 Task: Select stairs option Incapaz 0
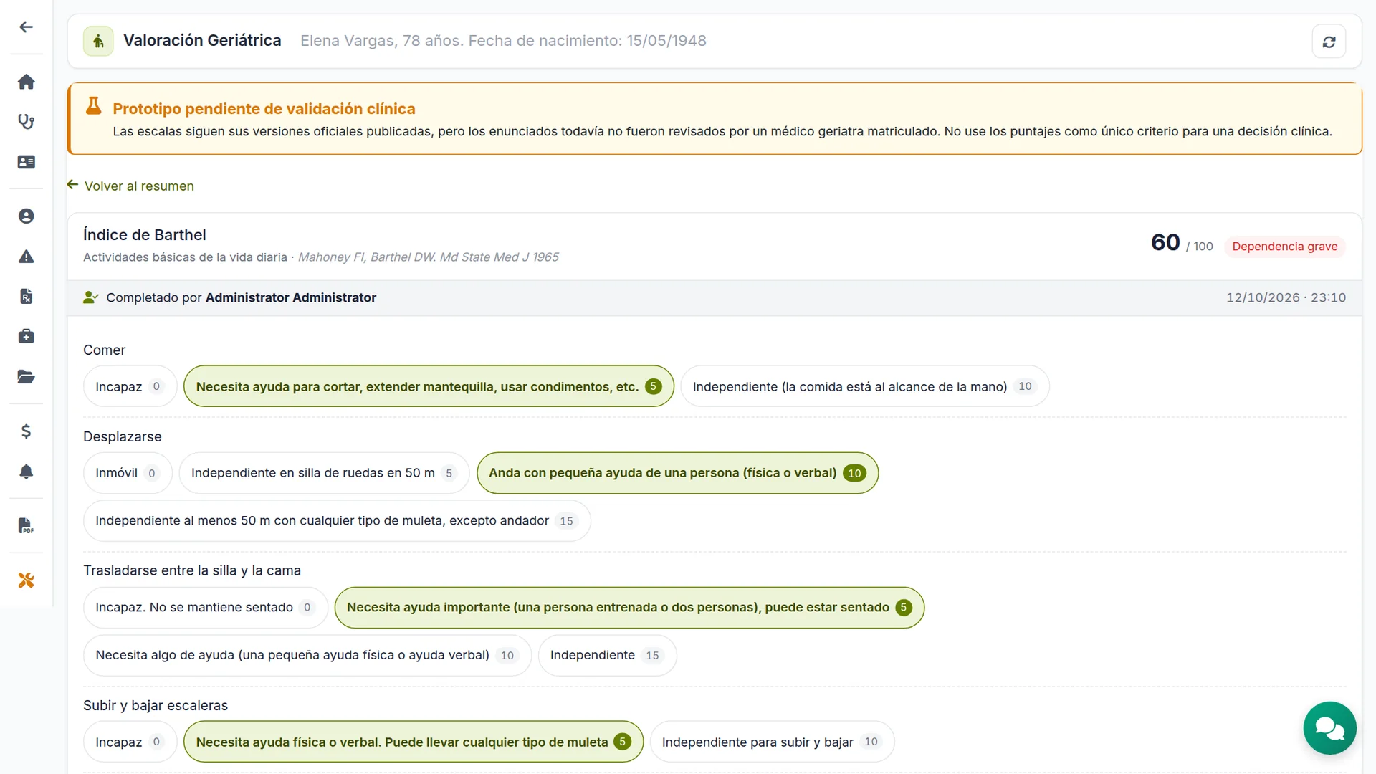click(130, 742)
